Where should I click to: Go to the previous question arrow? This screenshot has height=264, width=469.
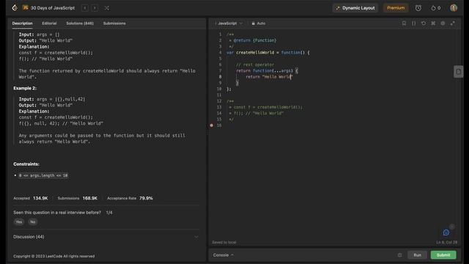pos(85,8)
